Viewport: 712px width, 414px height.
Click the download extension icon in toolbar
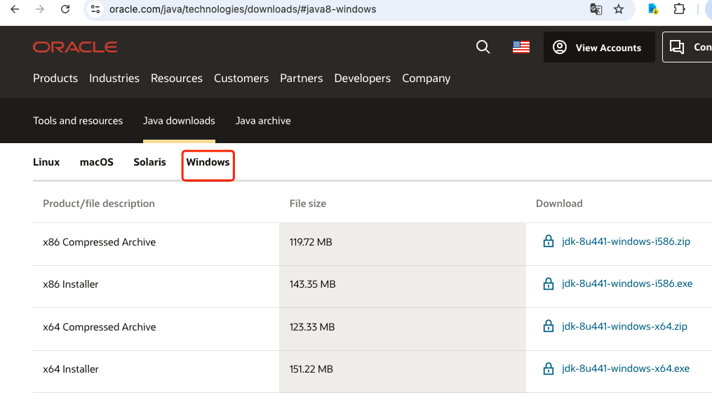(x=653, y=9)
